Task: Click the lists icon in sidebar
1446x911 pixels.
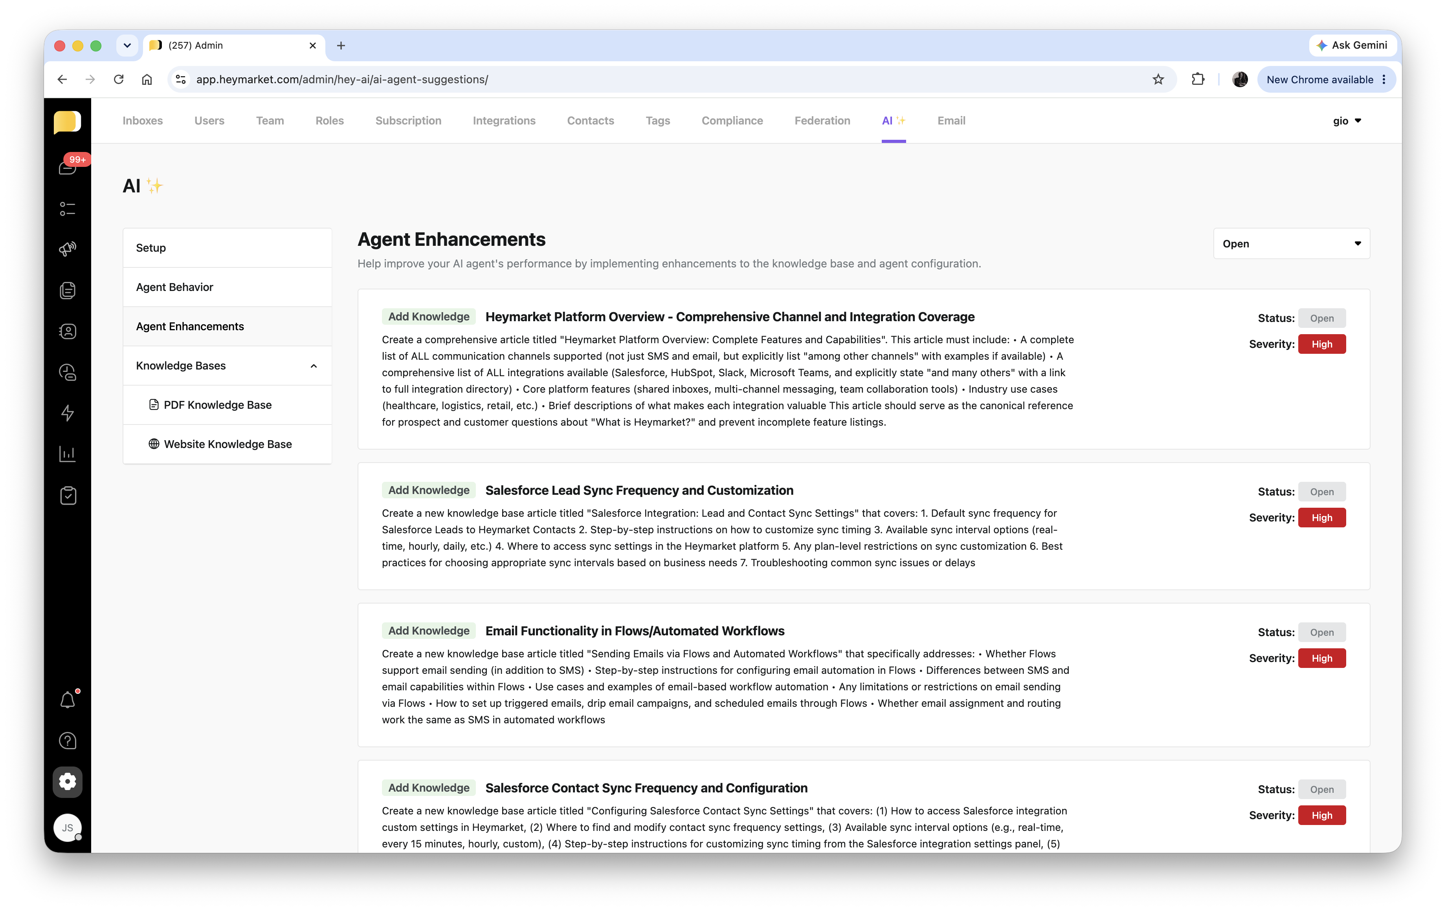Action: pos(68,208)
